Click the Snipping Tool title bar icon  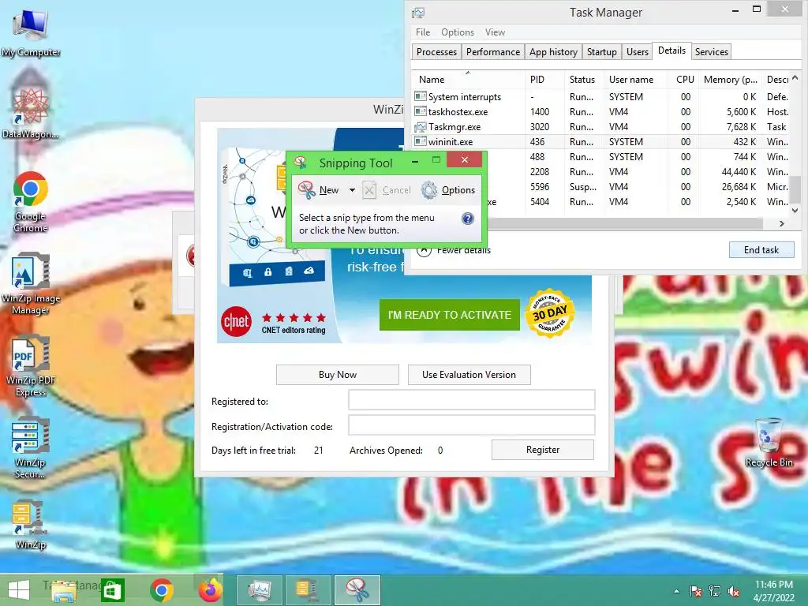[x=301, y=163]
